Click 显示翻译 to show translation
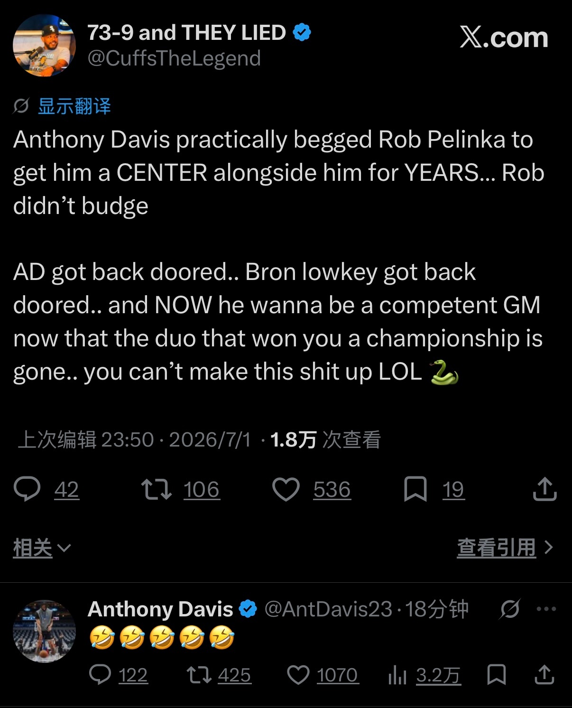572x708 pixels. pos(74,106)
